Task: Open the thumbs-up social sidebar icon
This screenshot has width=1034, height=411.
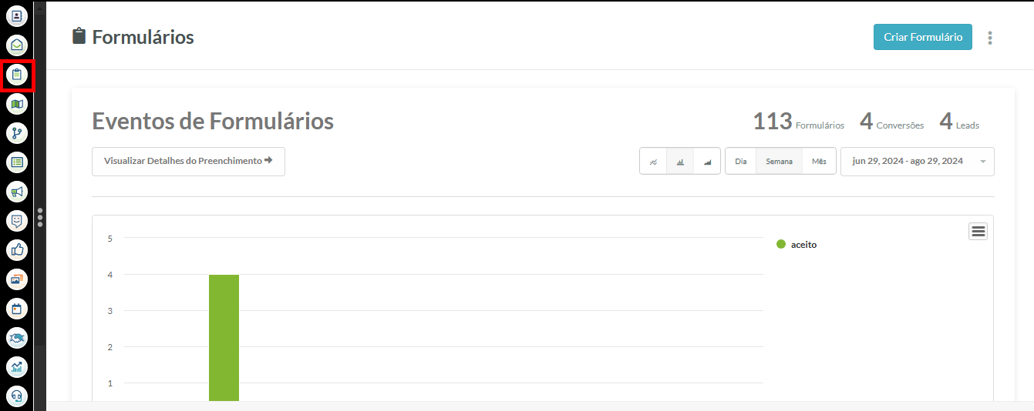Action: coord(17,250)
